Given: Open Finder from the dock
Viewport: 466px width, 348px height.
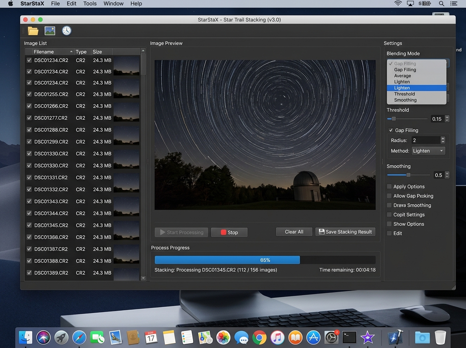Looking at the screenshot, I should point(26,337).
